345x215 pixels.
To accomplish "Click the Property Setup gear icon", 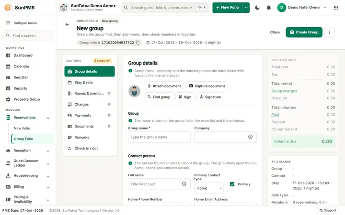I will coord(8,99).
